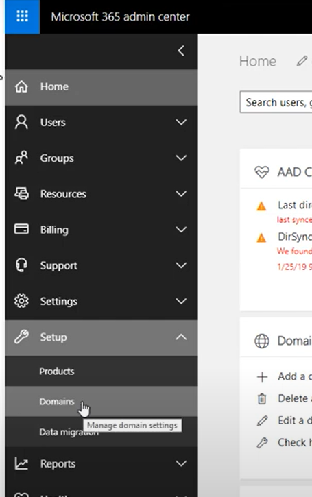The width and height of the screenshot is (312, 497).
Task: Click the Reports navigation label
Action: (58, 463)
